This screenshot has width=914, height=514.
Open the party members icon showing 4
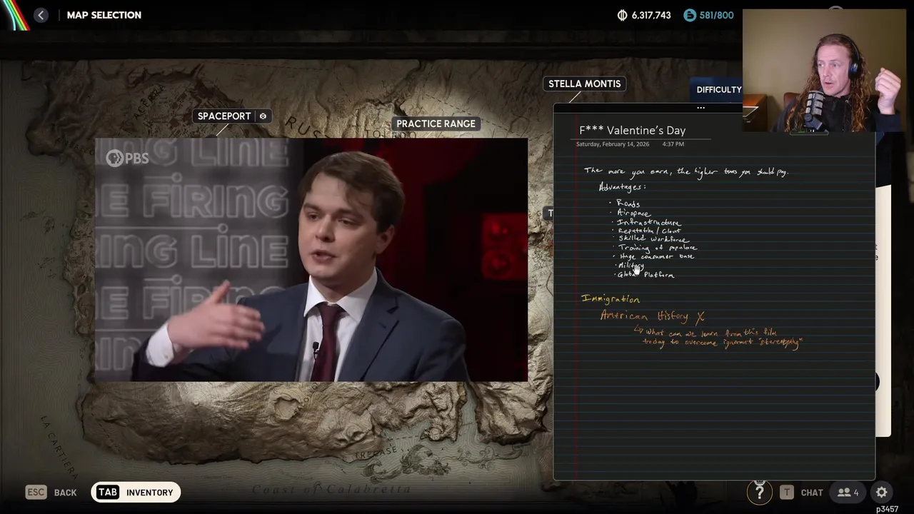pyautogui.click(x=848, y=493)
